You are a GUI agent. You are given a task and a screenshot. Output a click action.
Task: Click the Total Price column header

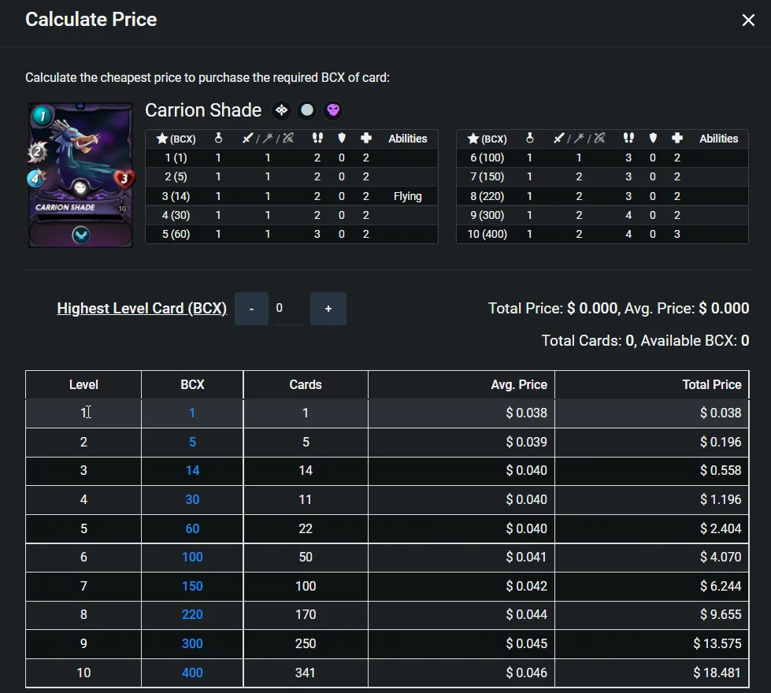point(711,384)
